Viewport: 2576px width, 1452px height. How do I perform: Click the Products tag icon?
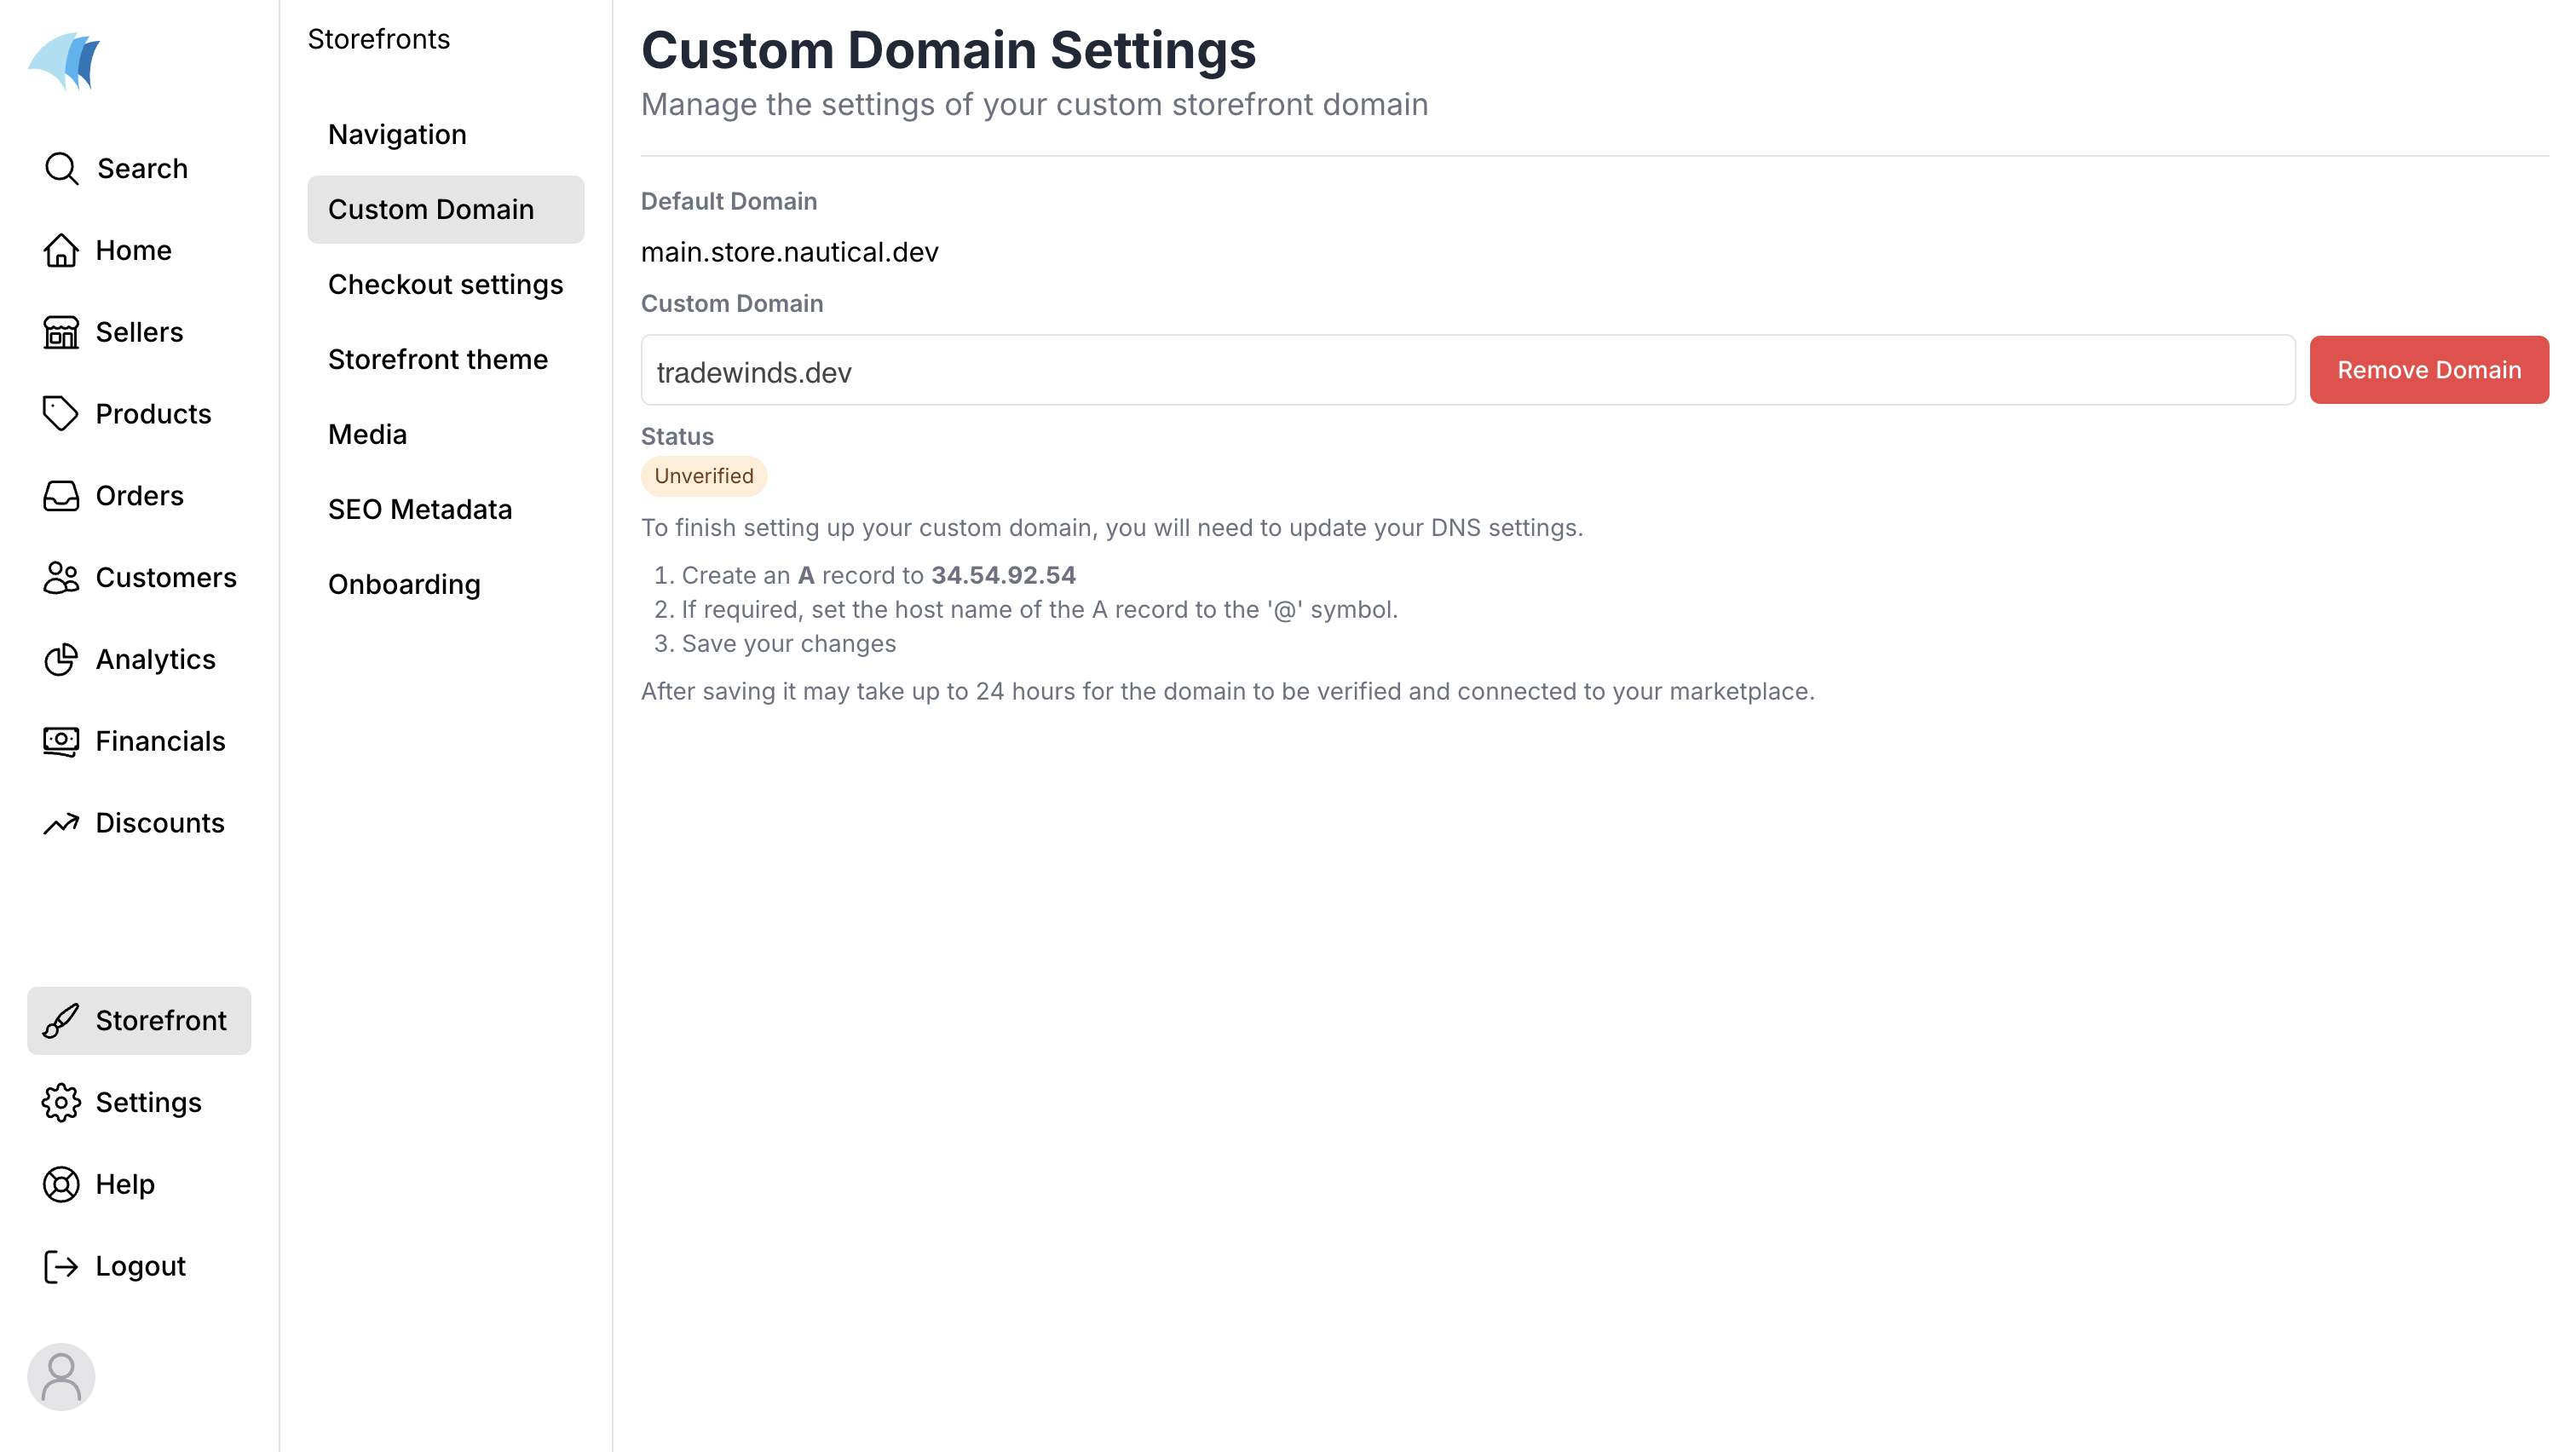click(61, 414)
